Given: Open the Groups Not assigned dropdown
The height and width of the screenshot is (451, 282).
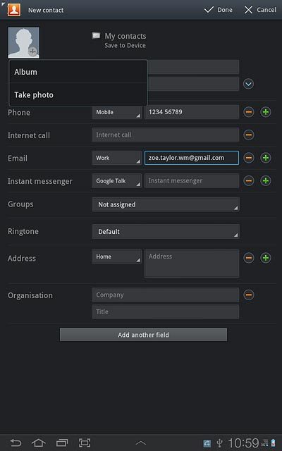Looking at the screenshot, I should (166, 204).
